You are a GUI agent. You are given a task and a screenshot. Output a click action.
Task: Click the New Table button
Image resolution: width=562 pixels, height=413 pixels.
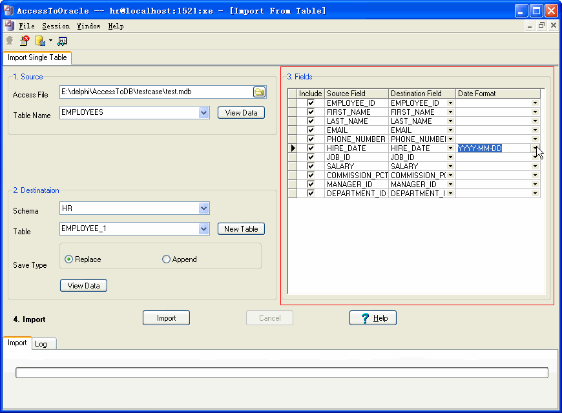coord(241,229)
